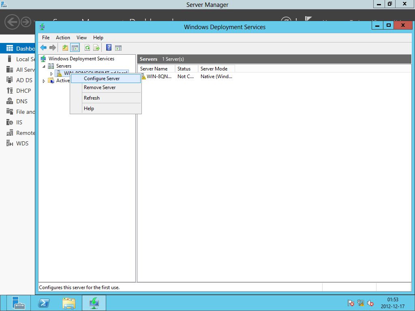Open Help via the blue question-mark icon
This screenshot has height=311, width=415.
(109, 48)
